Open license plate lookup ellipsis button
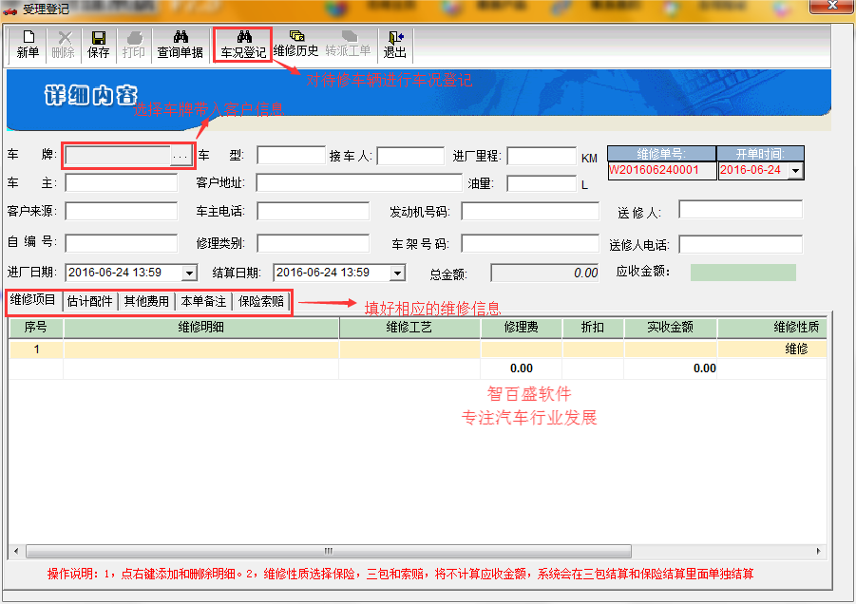Image resolution: width=856 pixels, height=604 pixels. pyautogui.click(x=181, y=156)
